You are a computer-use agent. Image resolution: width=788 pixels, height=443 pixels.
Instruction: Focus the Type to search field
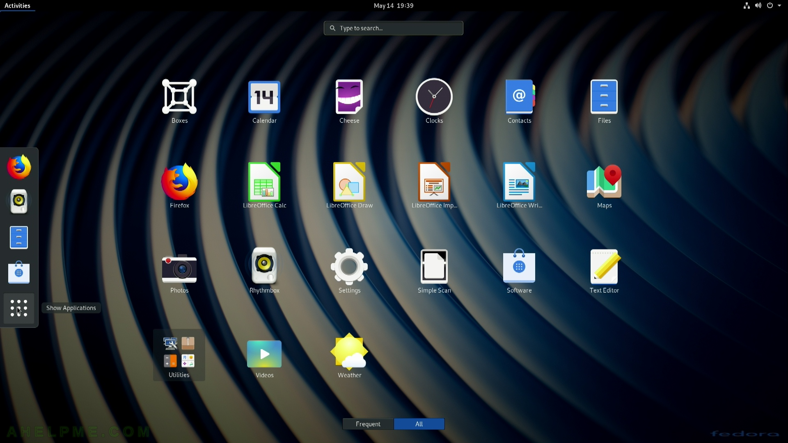394,28
